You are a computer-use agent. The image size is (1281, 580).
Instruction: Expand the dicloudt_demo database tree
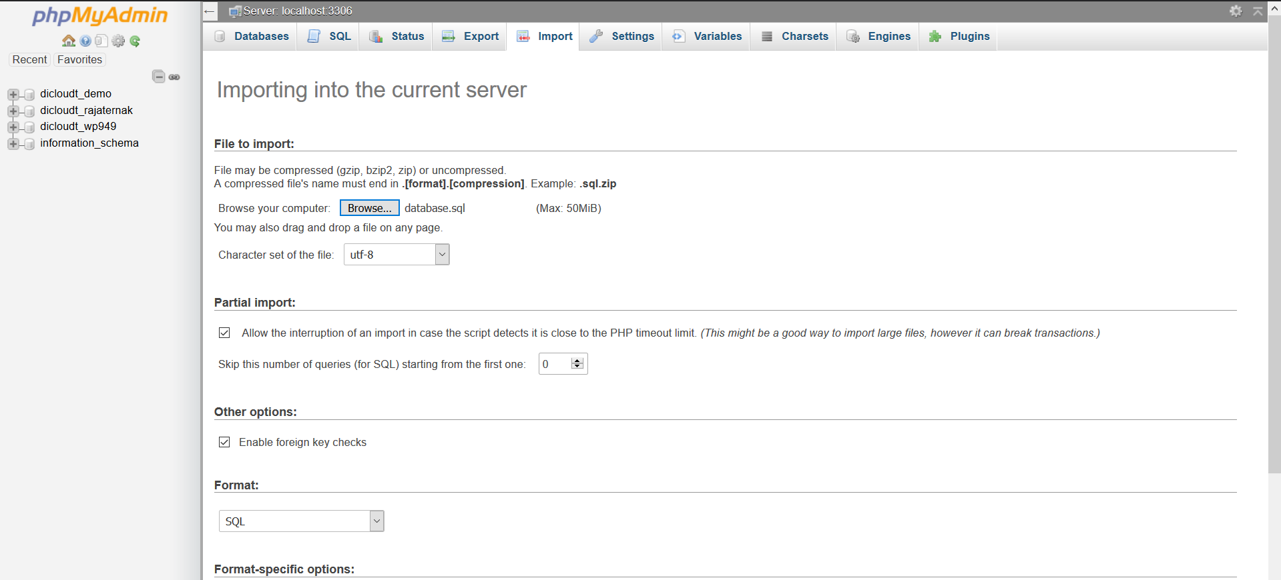[13, 94]
